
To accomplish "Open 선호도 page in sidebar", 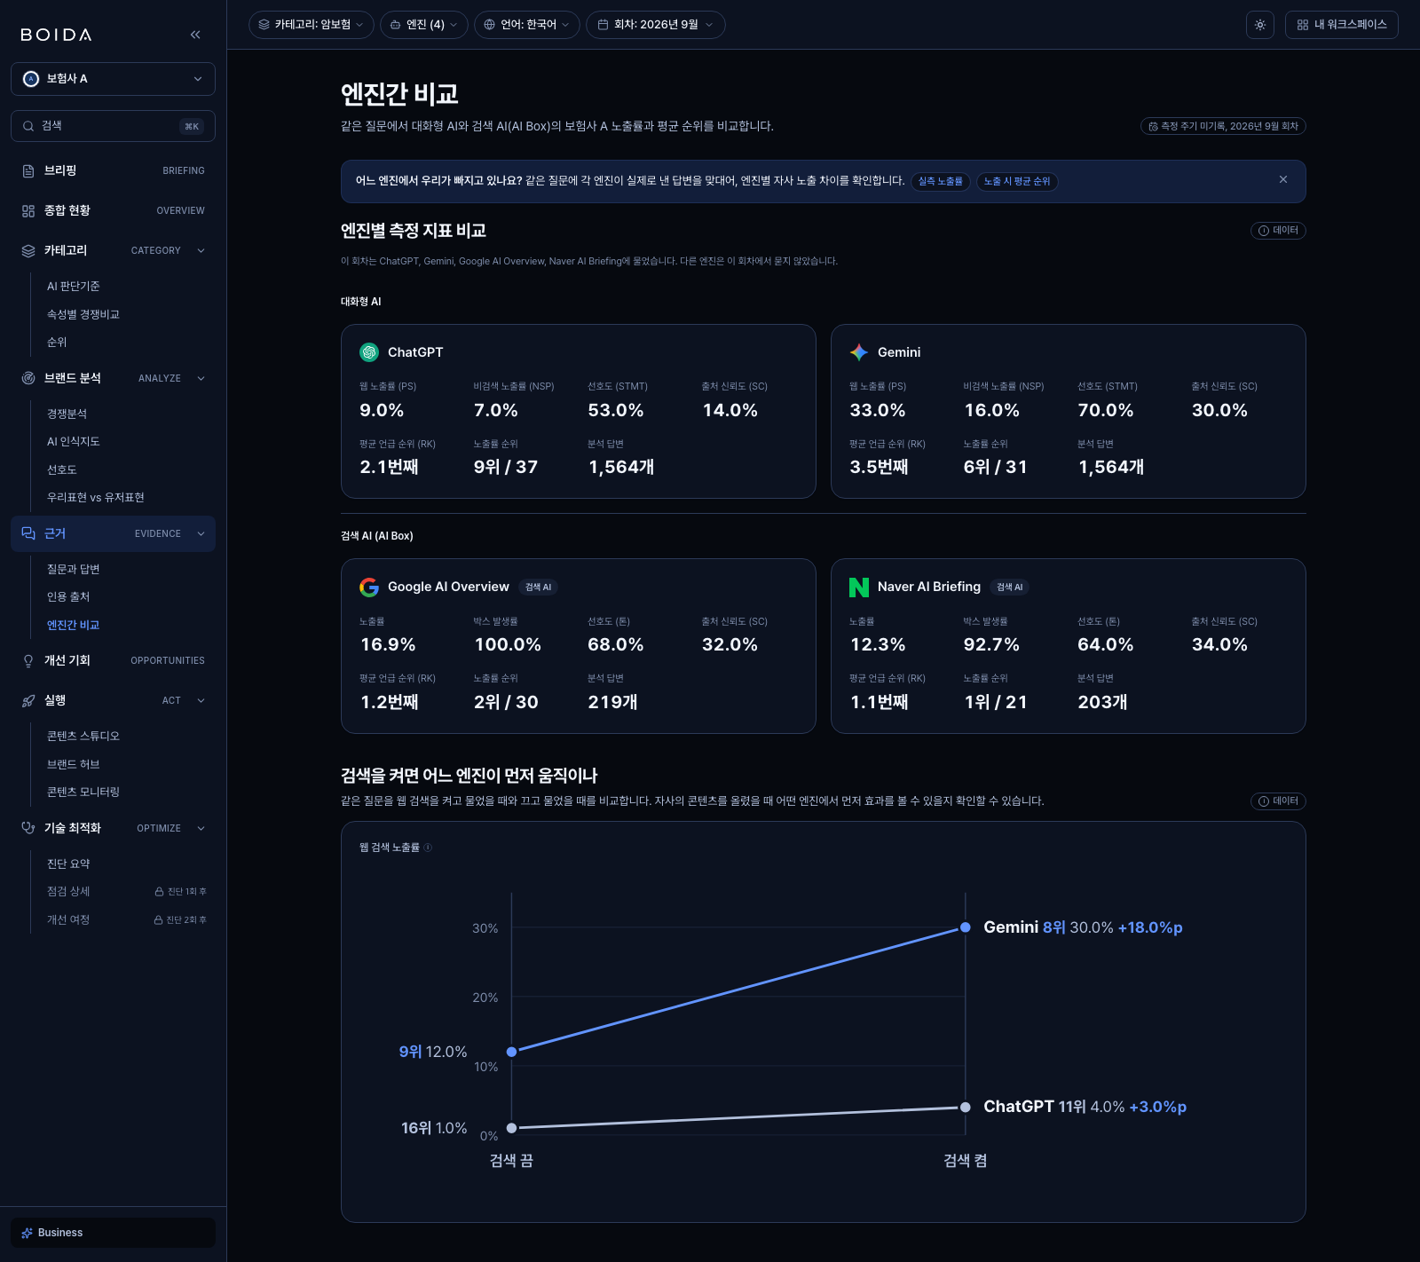I will (62, 469).
